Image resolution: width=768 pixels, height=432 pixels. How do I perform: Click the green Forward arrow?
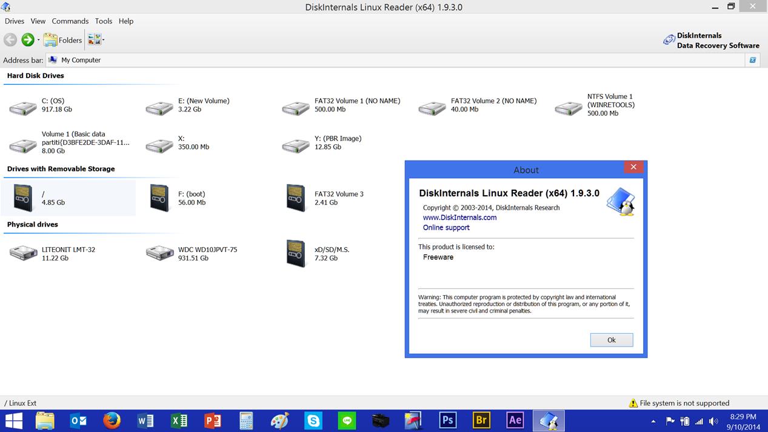point(27,40)
